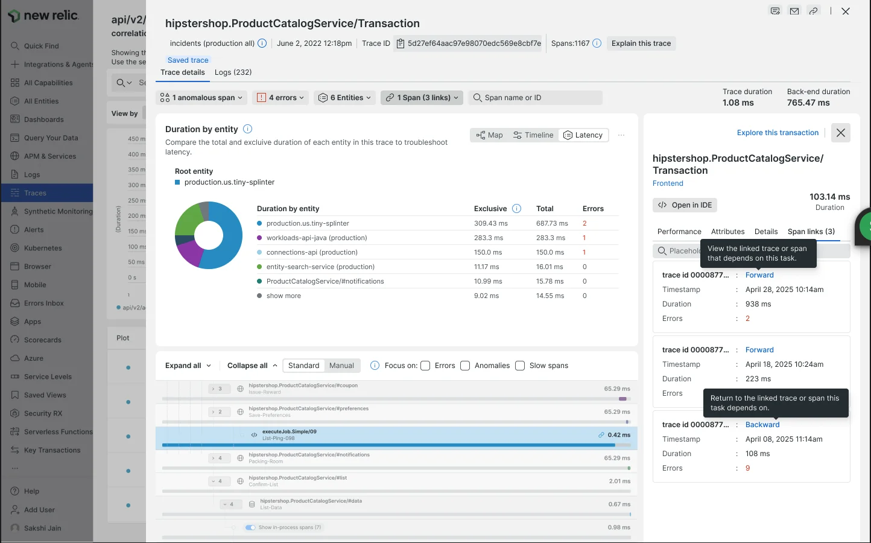Check the Anomalies focus checkbox
871x543 pixels.
[x=465, y=366]
